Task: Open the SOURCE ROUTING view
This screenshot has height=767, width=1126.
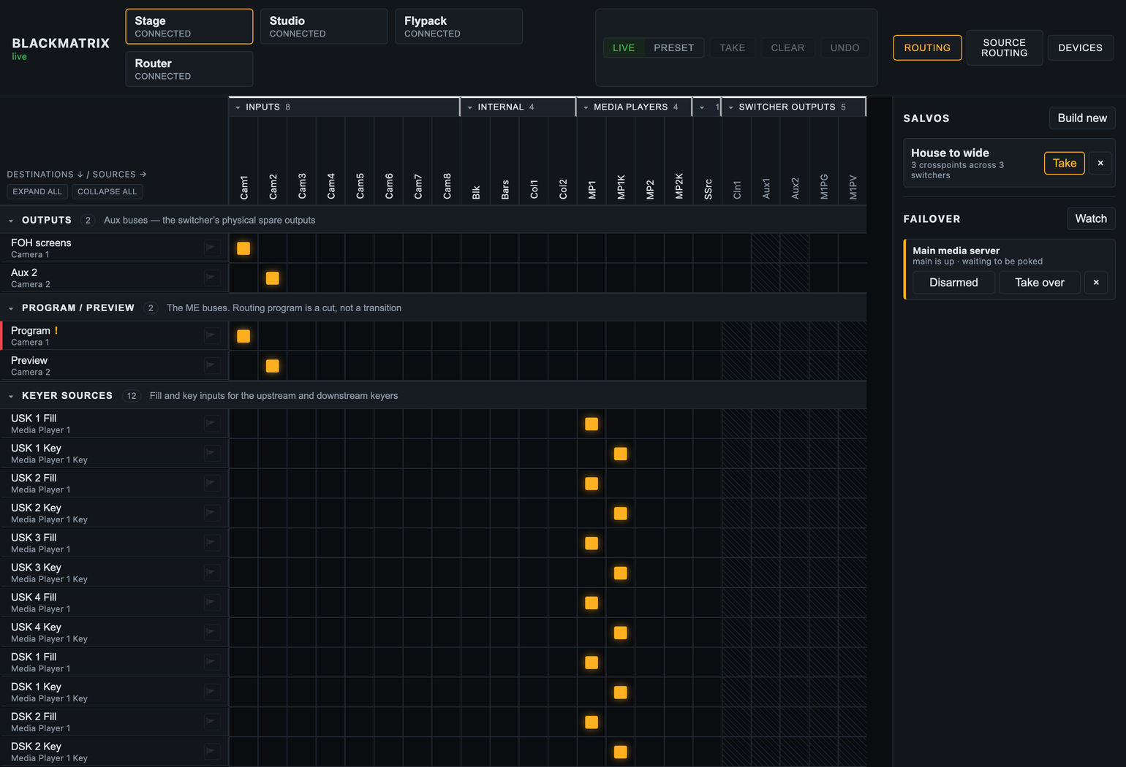Action: click(x=1004, y=47)
